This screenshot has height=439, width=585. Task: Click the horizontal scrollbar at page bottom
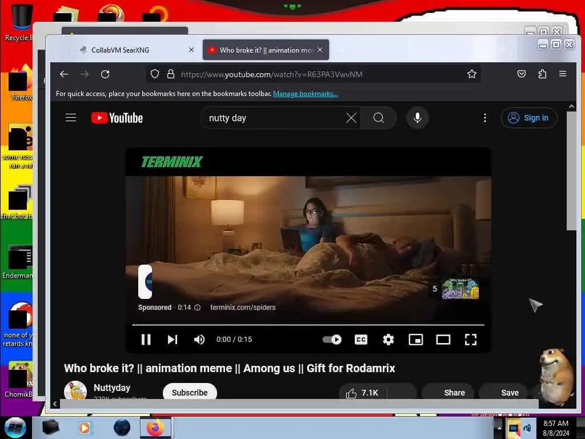[299, 404]
